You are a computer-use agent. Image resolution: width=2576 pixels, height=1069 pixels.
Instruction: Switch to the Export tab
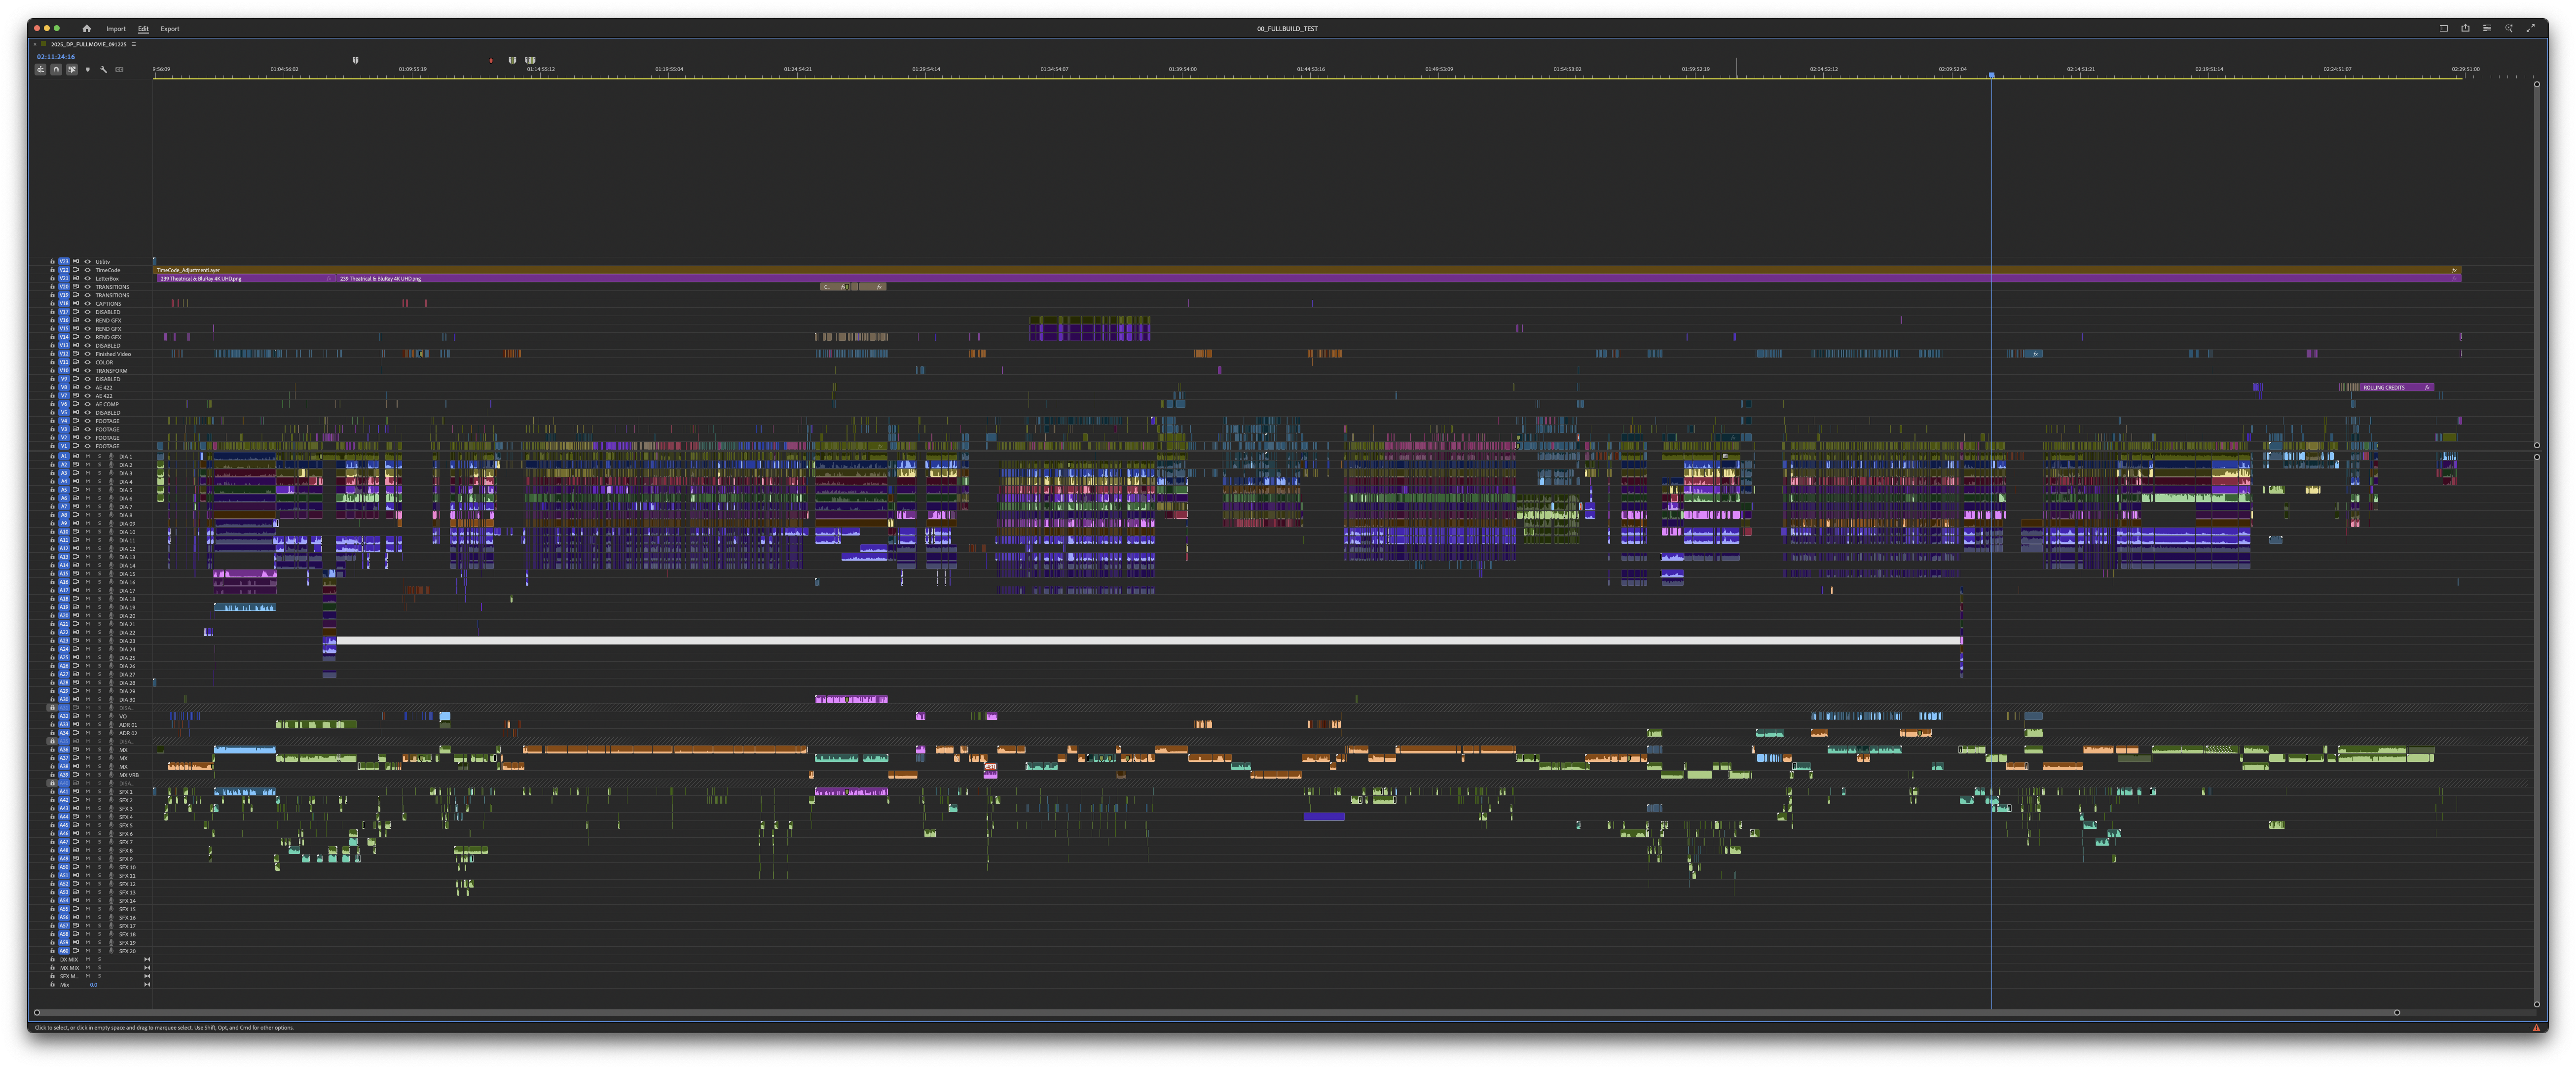click(x=170, y=29)
